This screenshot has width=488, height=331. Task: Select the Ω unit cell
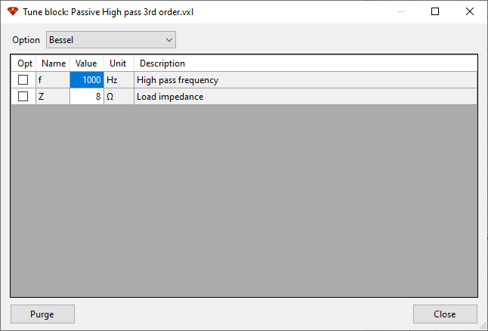coord(119,97)
